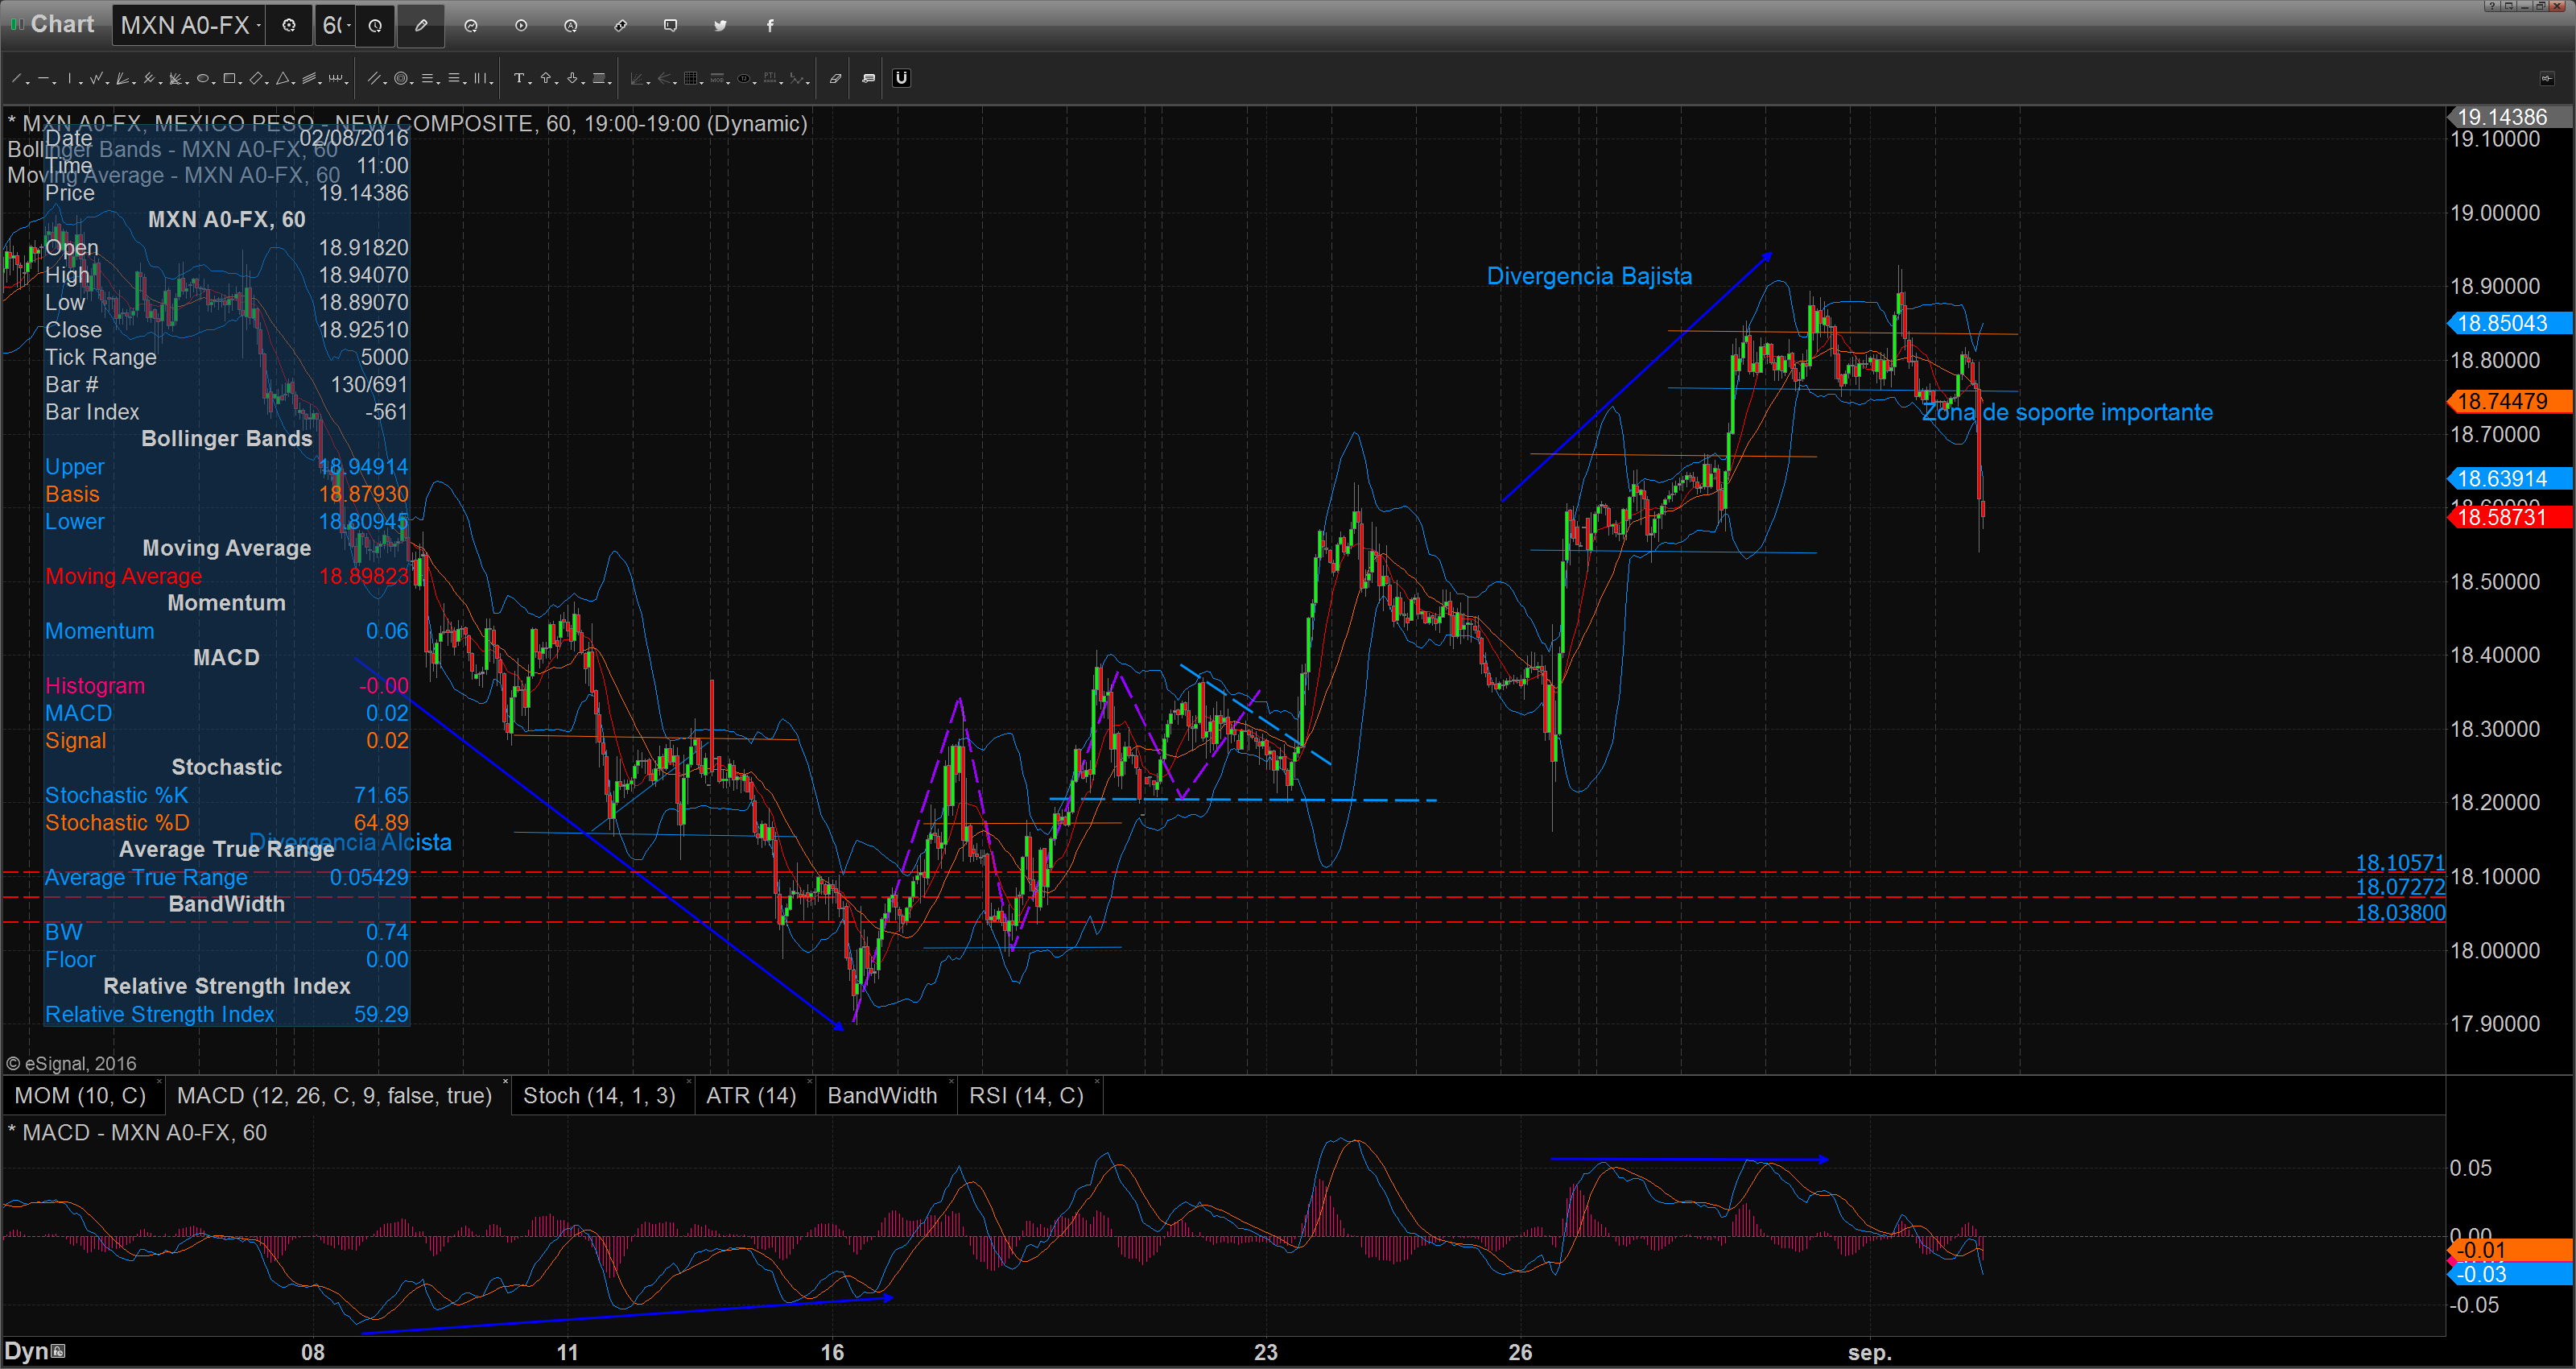Click the 18.74479 orange price tag

tap(2509, 401)
